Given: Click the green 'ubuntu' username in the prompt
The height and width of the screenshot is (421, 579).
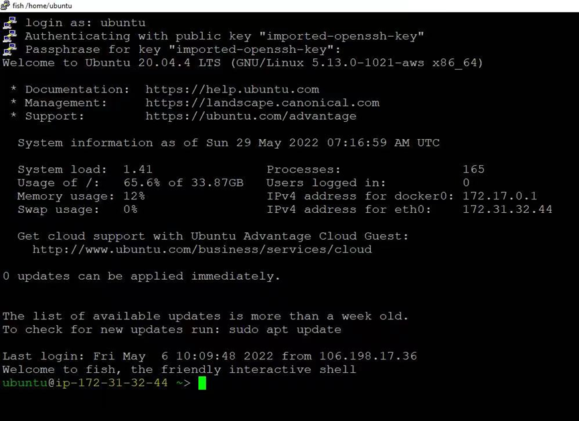Looking at the screenshot, I should tap(25, 383).
